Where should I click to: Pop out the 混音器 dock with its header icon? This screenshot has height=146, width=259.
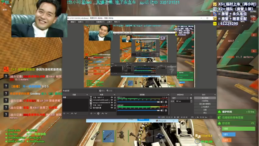click(x=168, y=95)
